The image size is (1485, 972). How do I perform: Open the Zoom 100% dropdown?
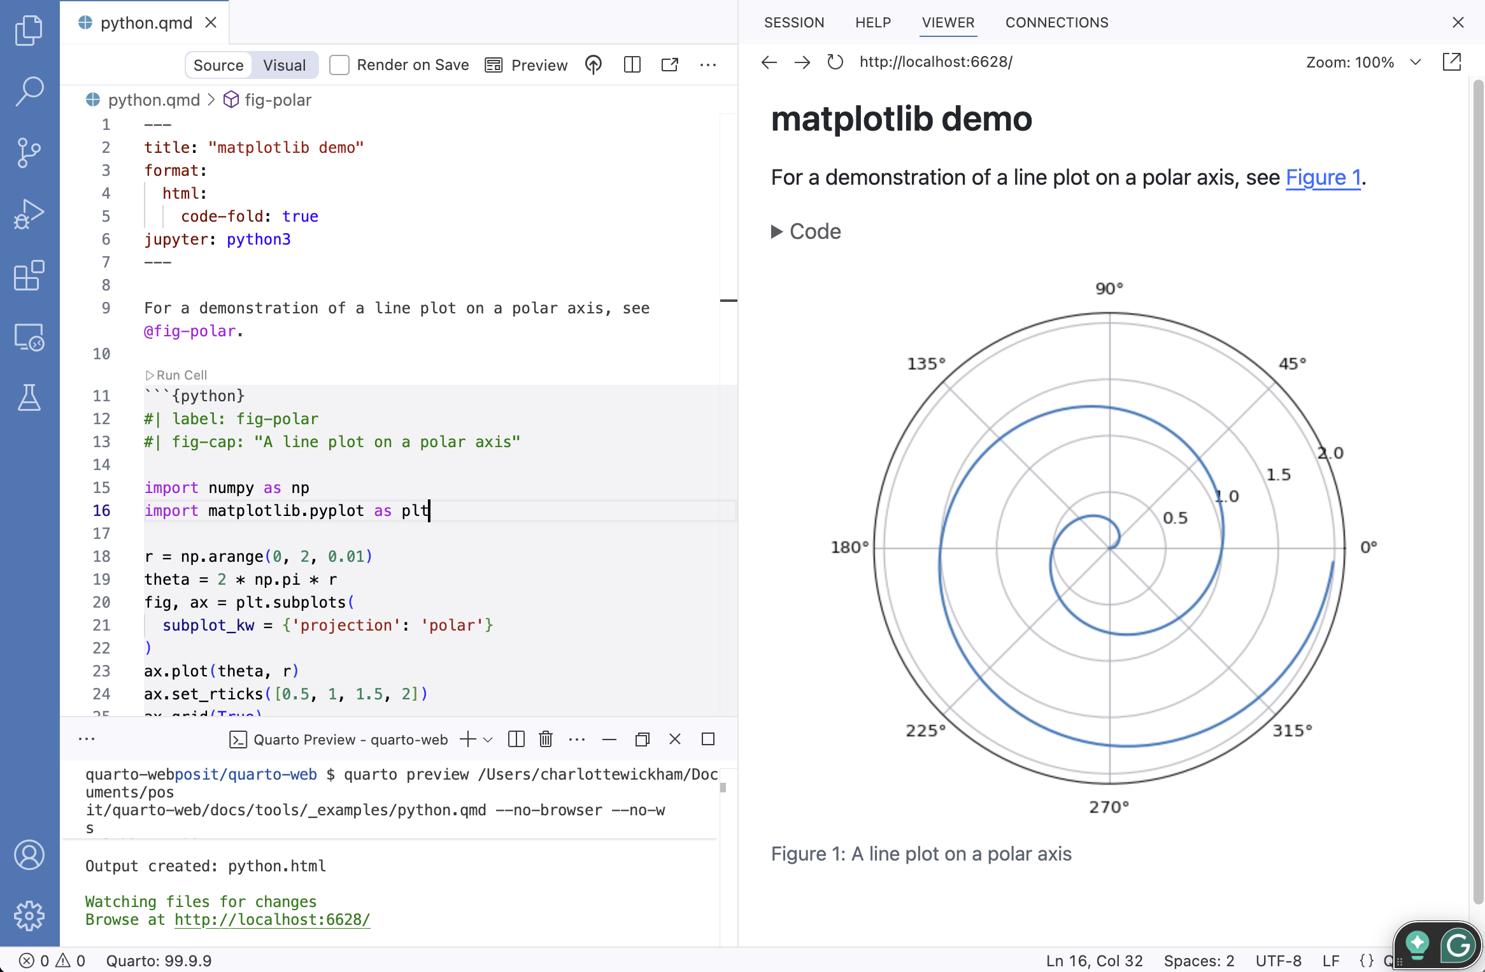click(1363, 62)
